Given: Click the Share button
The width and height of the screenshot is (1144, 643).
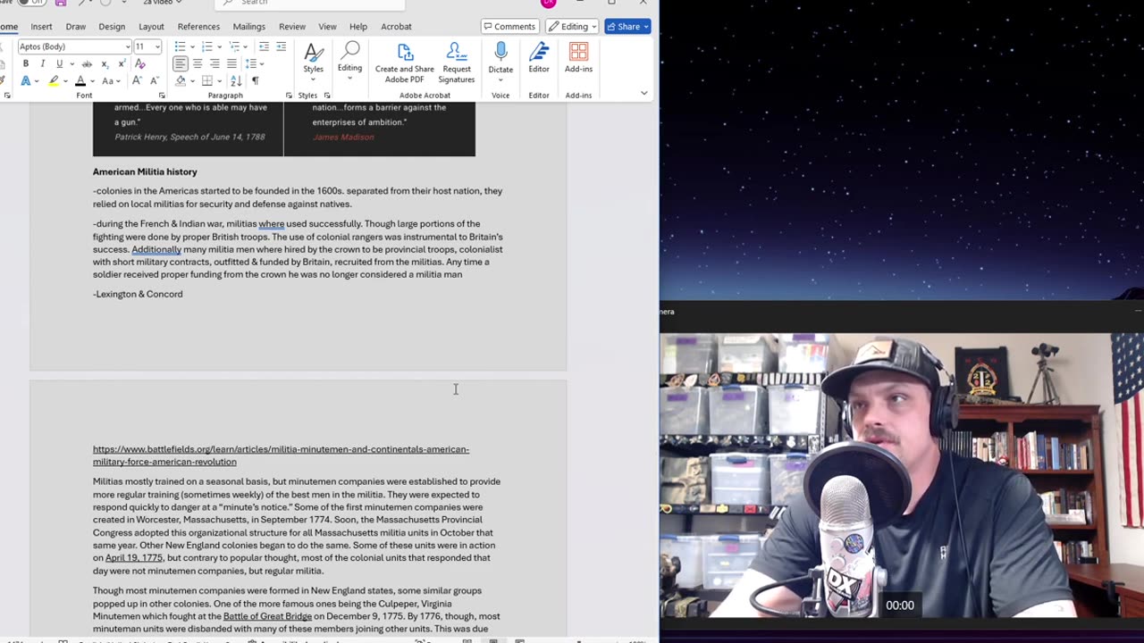Looking at the screenshot, I should (627, 27).
